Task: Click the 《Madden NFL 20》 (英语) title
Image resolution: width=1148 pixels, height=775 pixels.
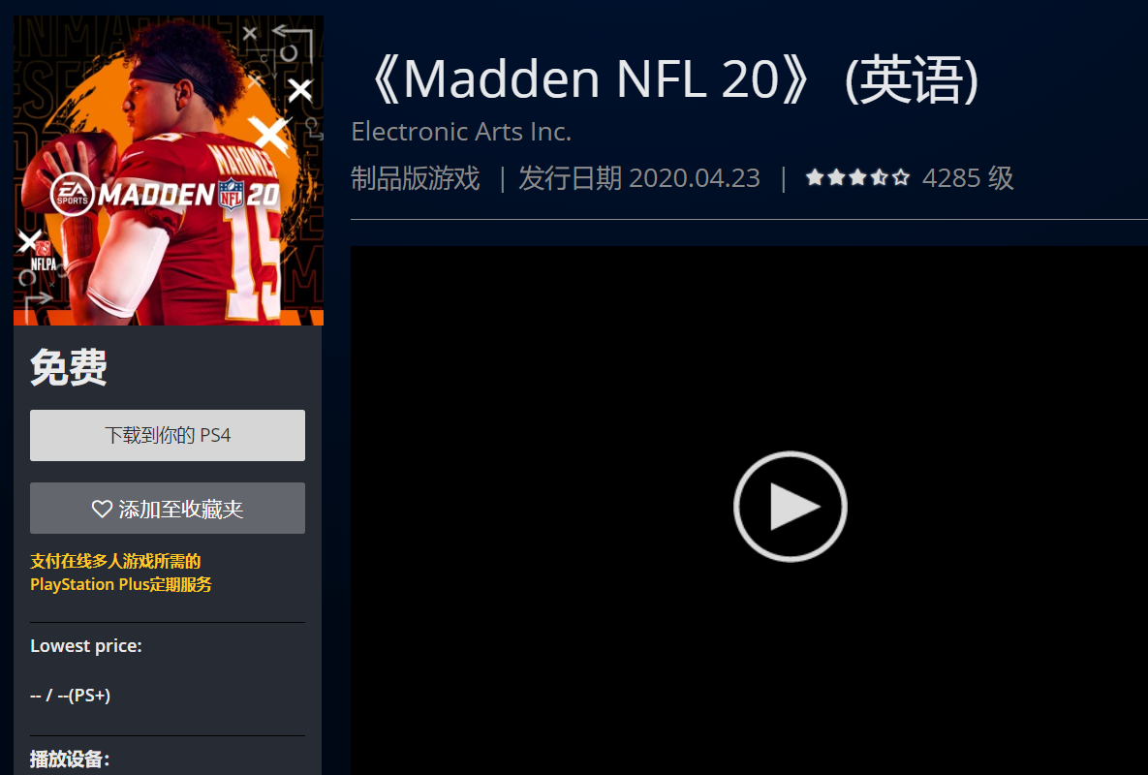Action: [670, 79]
